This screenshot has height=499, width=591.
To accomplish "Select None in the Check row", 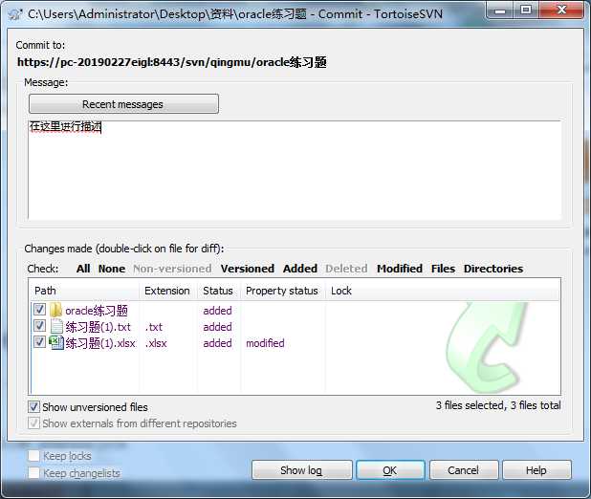I will 112,269.
